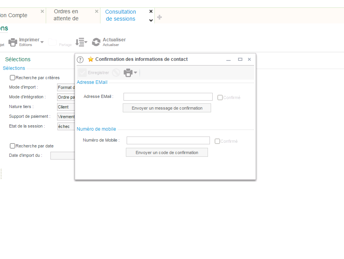Click the Numéro de Mobile input field
Screen dimensions: 344x259
tap(168, 140)
